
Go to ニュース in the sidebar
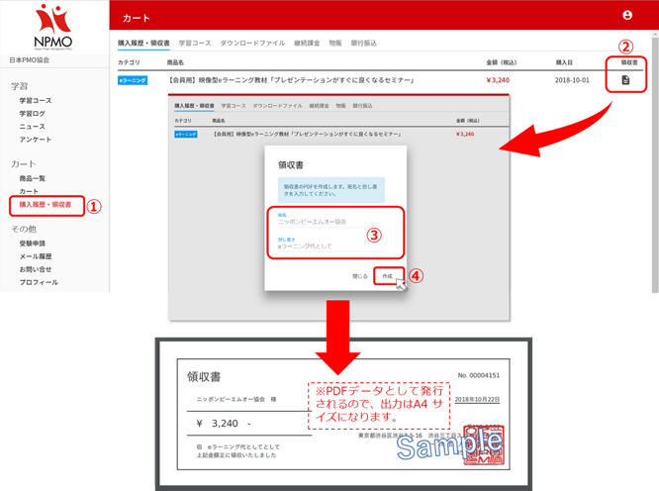click(32, 127)
